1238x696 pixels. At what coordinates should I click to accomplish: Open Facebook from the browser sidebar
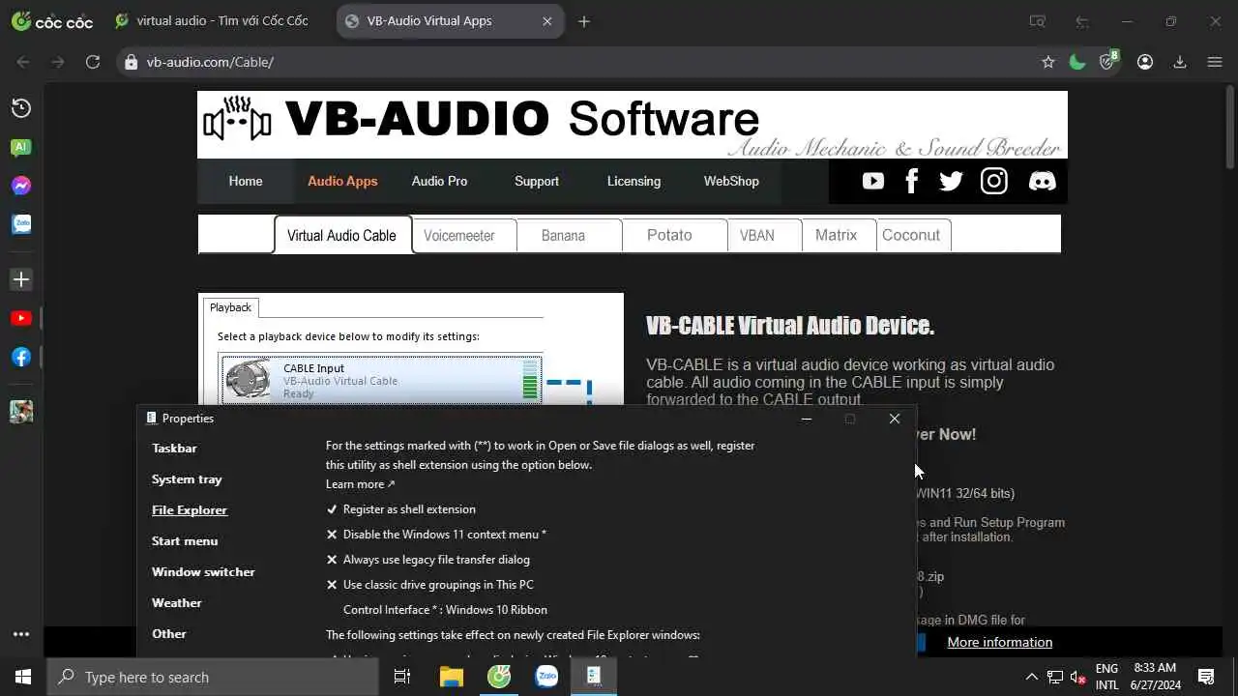[21, 357]
